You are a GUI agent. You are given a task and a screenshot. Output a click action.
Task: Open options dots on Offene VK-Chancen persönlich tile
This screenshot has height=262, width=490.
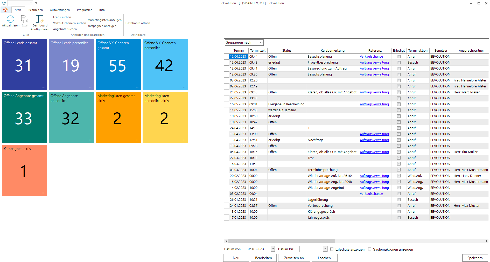click(x=184, y=87)
